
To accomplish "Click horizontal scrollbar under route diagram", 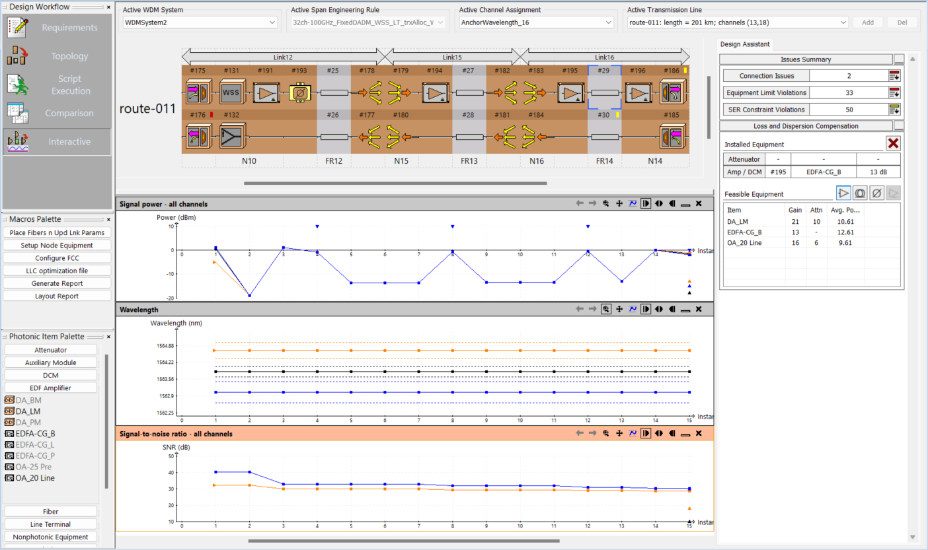I will point(395,183).
